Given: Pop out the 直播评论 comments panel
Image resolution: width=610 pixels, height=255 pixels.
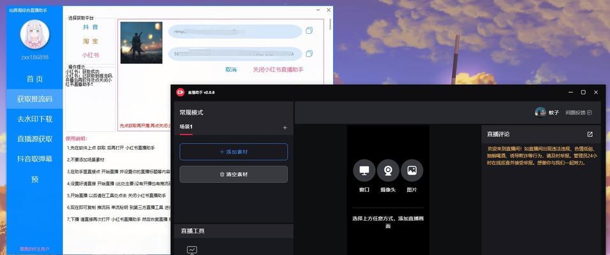Looking at the screenshot, I should click(x=590, y=134).
